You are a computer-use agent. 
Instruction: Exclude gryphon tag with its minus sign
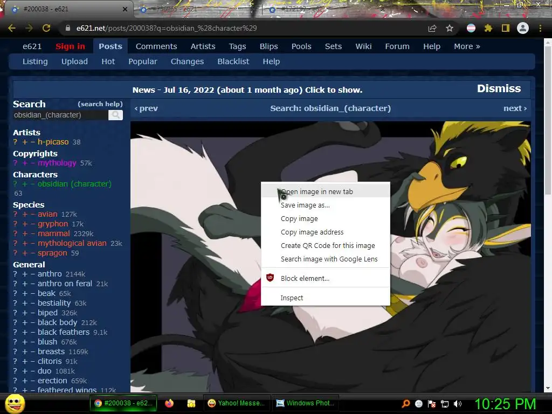click(33, 224)
